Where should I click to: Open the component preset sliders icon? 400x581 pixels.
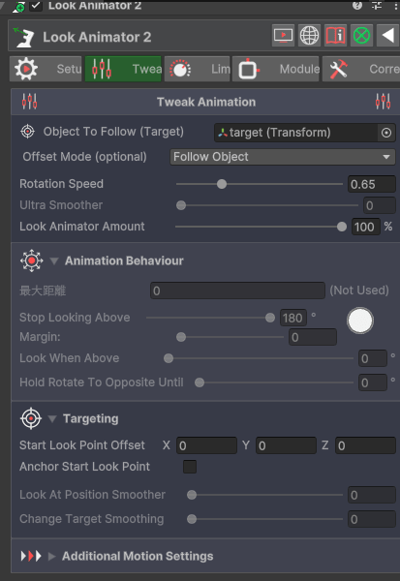pyautogui.click(x=377, y=5)
